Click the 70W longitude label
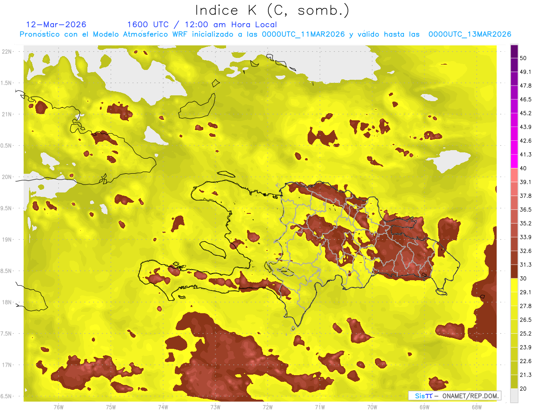 (x=372, y=407)
